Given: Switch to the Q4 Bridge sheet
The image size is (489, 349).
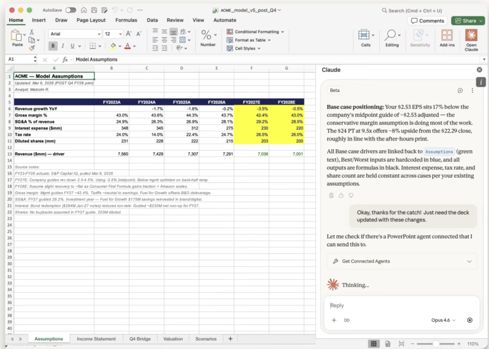Looking at the screenshot, I should [x=140, y=338].
